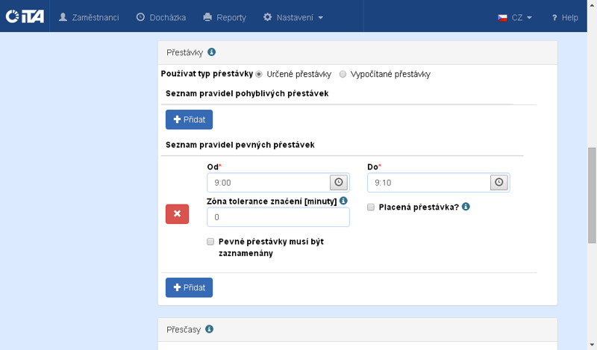Click Přidat under movable breaks list
The width and height of the screenshot is (597, 350).
tap(189, 119)
